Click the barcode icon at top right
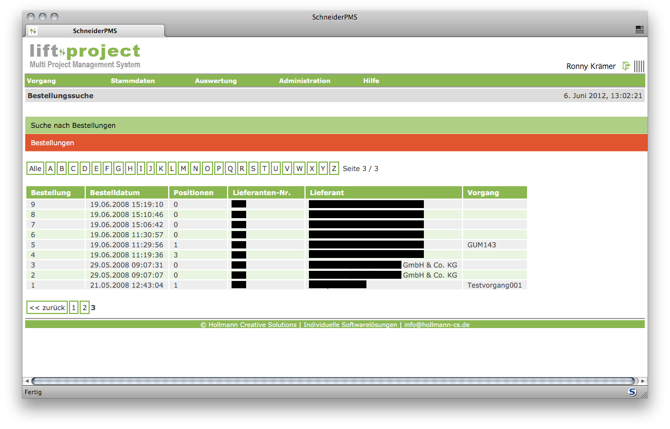This screenshot has width=670, height=429. (x=639, y=66)
